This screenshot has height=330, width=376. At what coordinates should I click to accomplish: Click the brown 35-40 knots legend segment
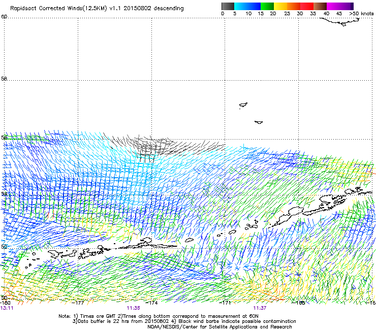point(320,6)
